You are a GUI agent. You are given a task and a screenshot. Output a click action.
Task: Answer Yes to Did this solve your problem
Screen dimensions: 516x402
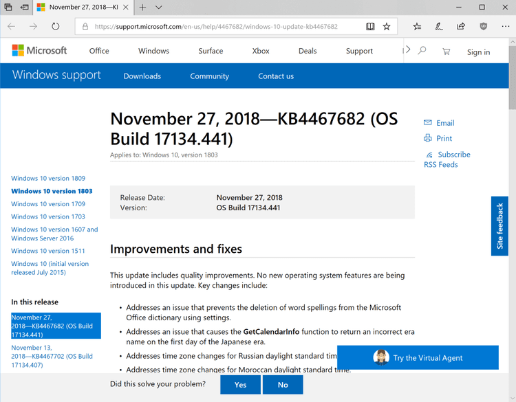(240, 385)
